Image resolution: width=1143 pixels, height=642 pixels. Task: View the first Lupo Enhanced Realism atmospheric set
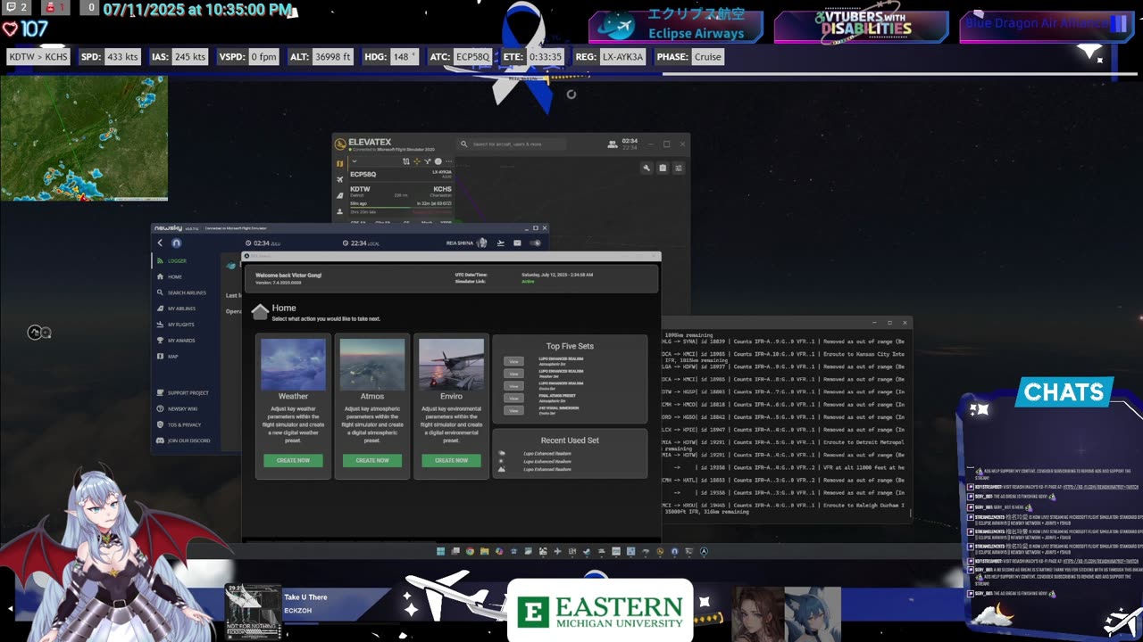click(x=513, y=361)
